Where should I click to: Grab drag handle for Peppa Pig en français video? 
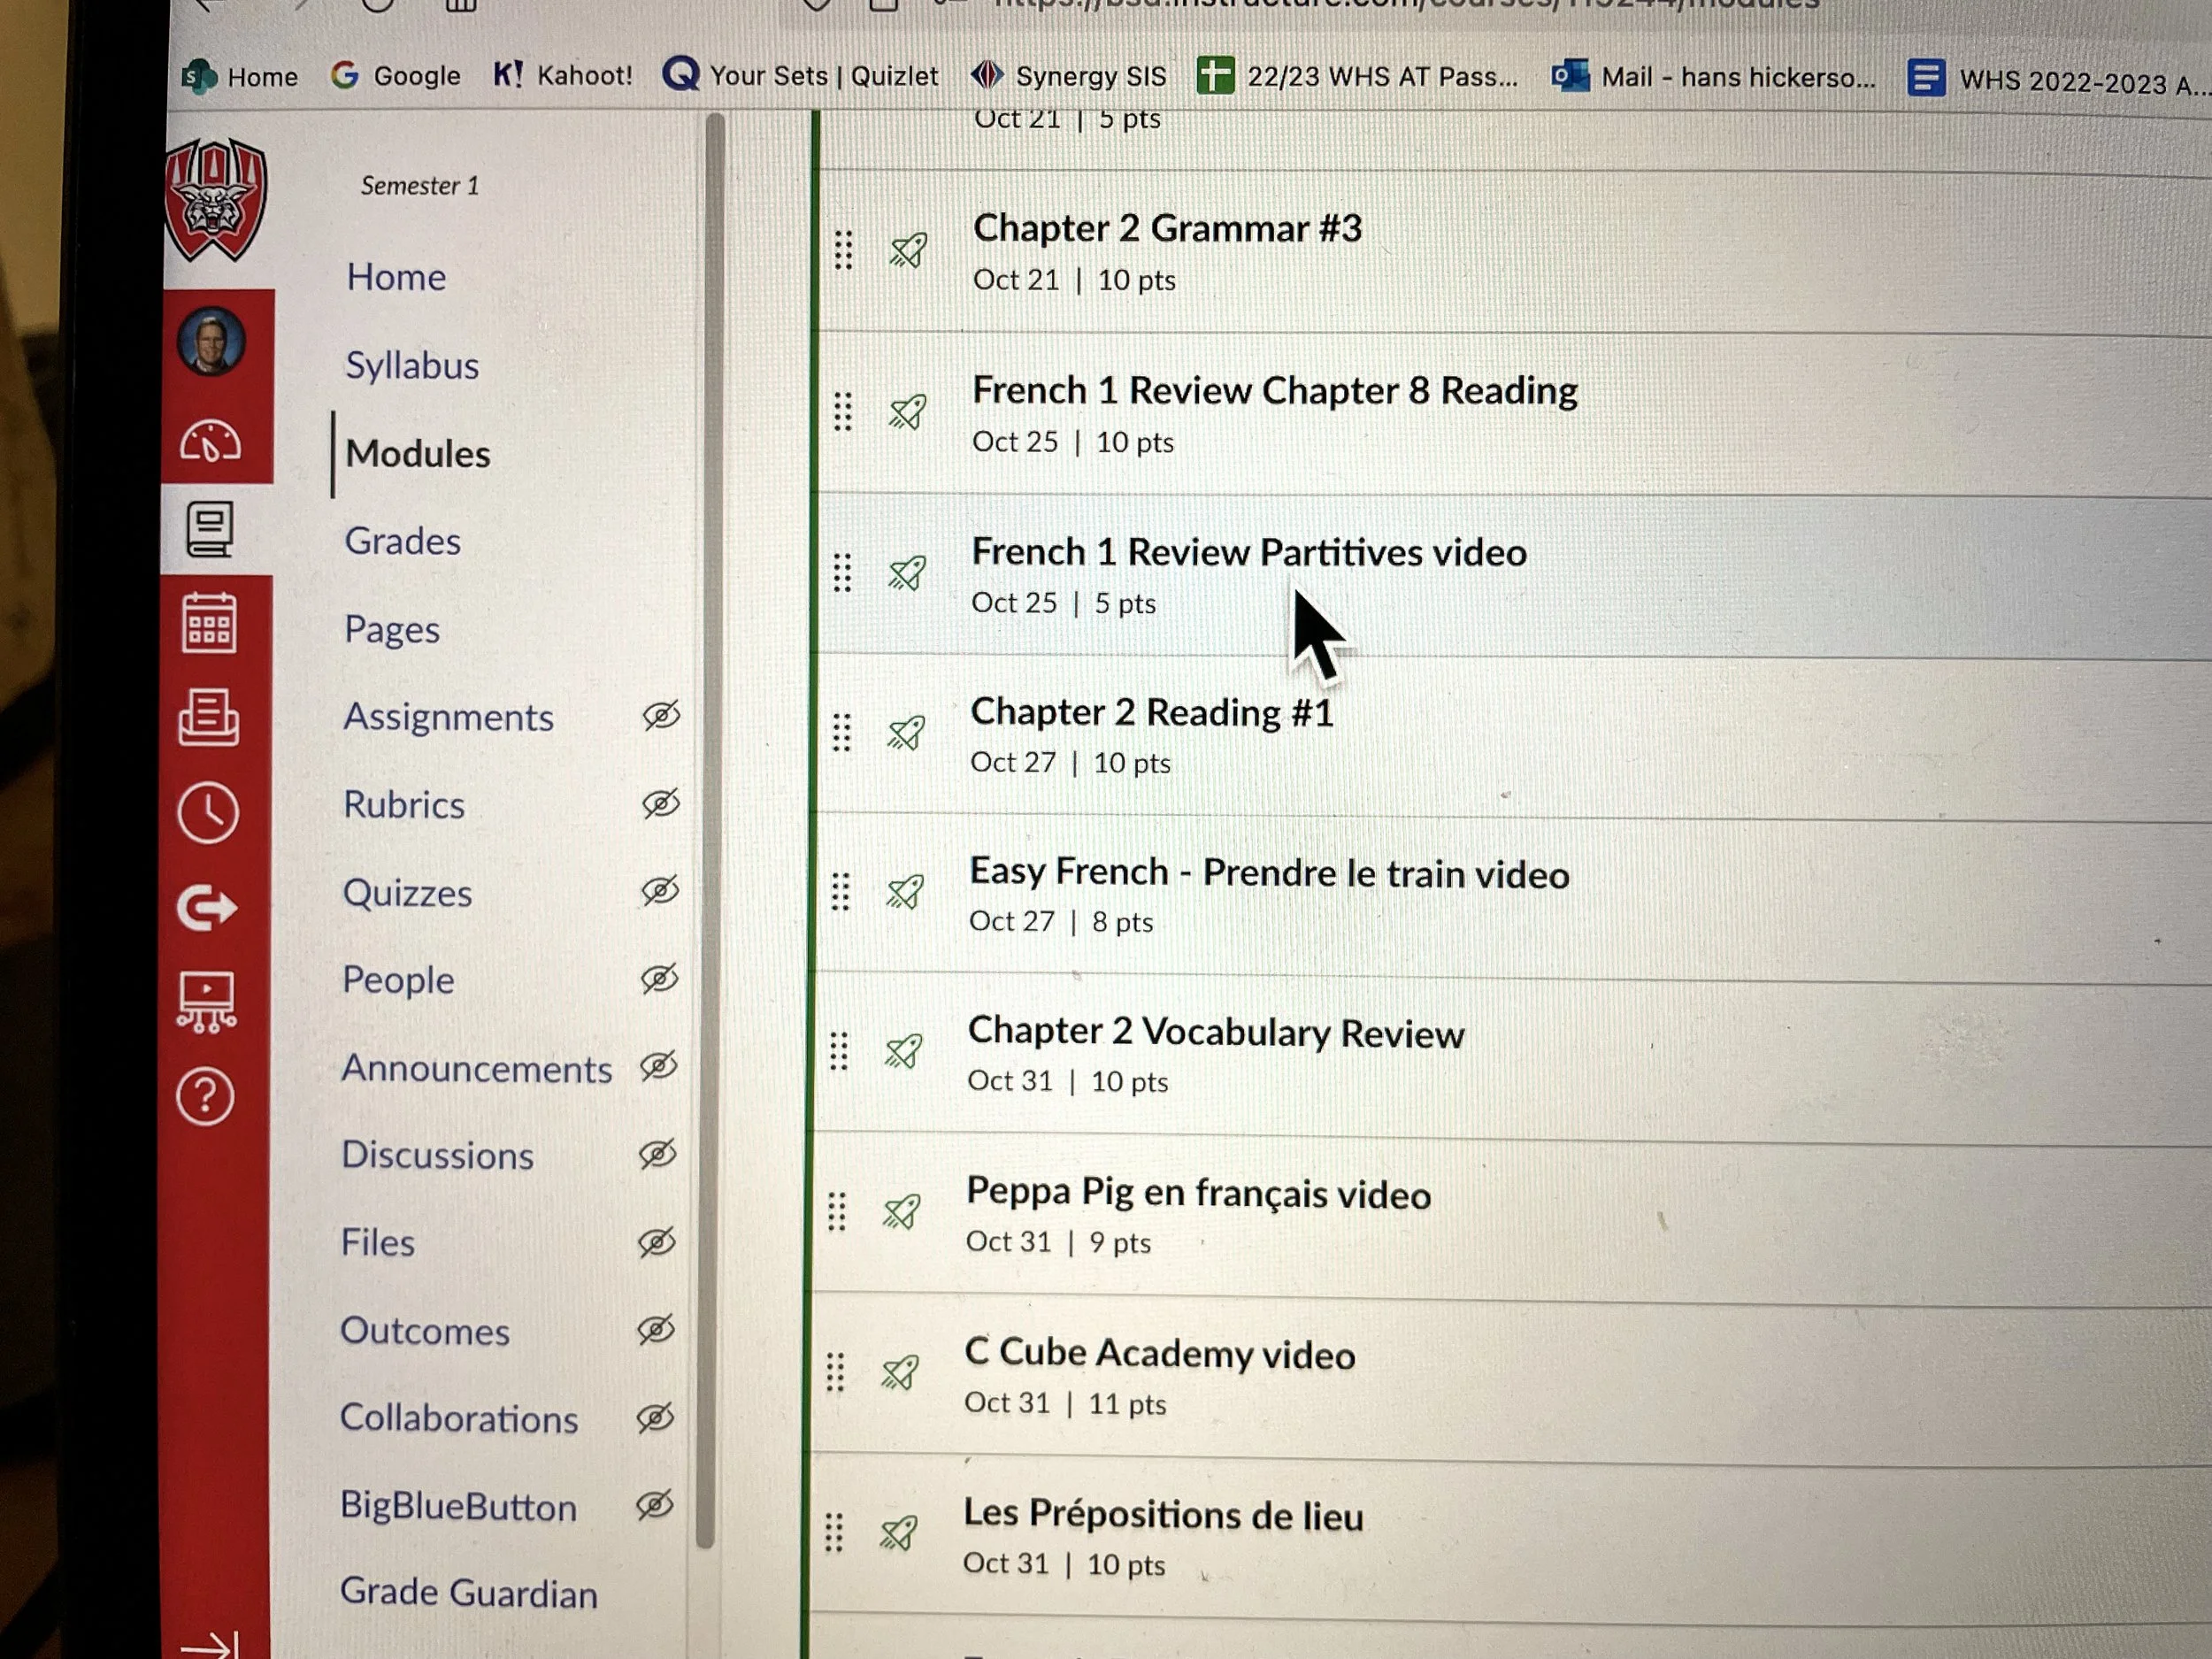(x=837, y=1212)
